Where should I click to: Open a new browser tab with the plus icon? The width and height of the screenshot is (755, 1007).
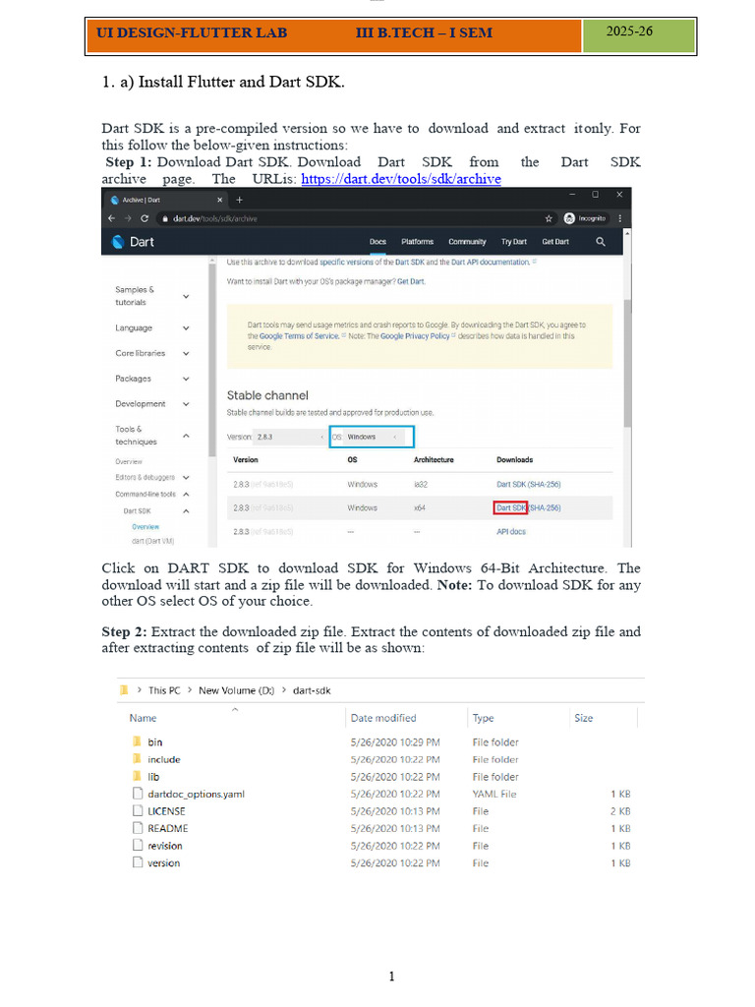(x=240, y=200)
